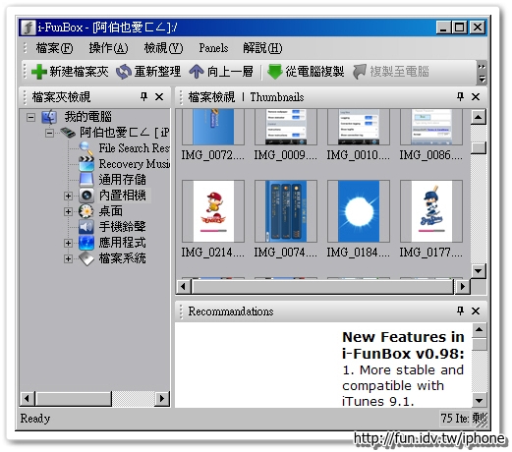Click thumbnails horizontal scroll left arrow
This screenshot has height=452, width=512.
coord(183,287)
